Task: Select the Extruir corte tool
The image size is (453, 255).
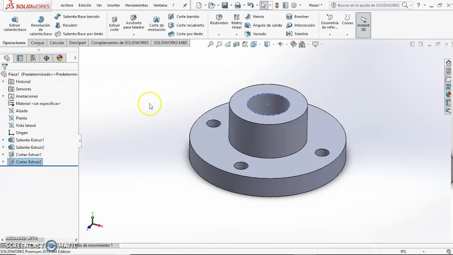Action: tap(114, 24)
